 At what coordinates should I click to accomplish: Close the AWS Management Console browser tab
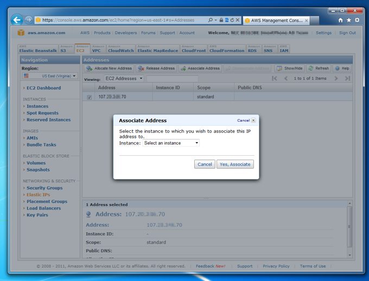click(306, 21)
